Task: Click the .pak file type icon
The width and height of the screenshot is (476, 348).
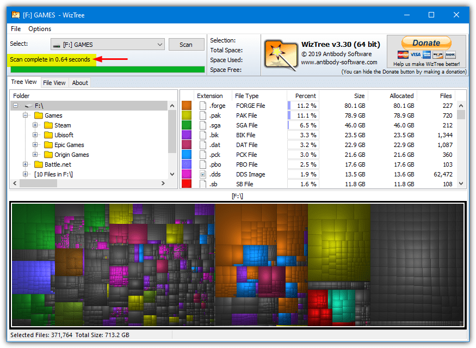Action: click(x=203, y=115)
